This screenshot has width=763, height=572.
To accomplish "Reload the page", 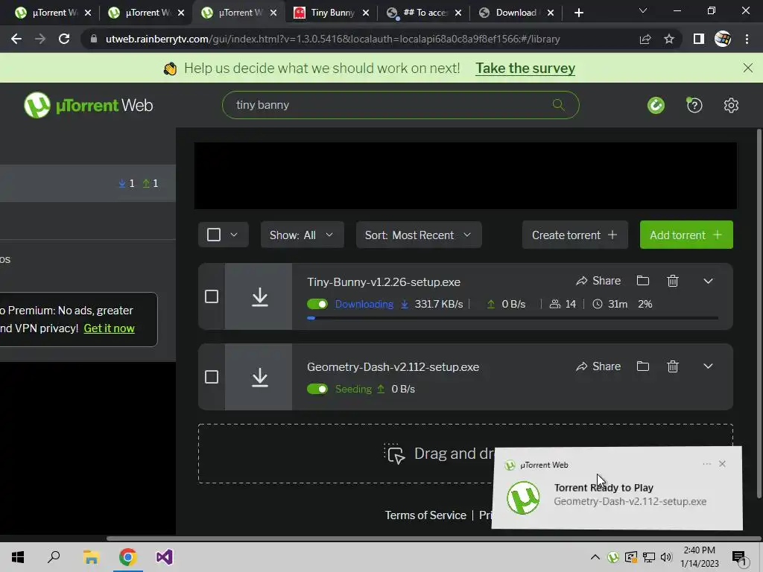I will [64, 39].
